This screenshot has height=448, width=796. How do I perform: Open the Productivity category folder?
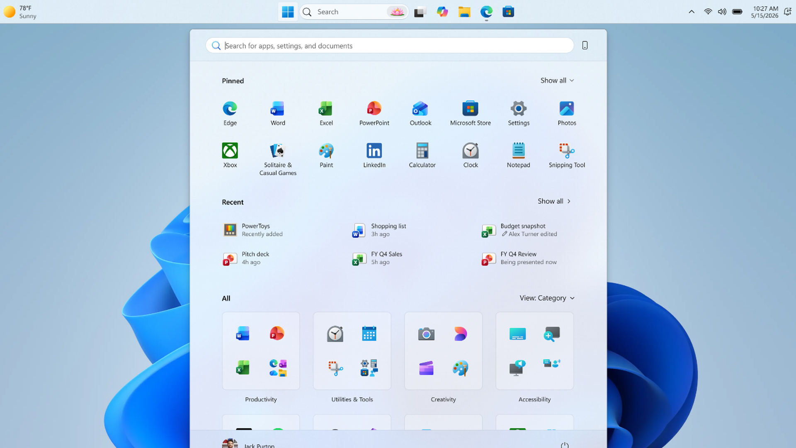point(261,351)
